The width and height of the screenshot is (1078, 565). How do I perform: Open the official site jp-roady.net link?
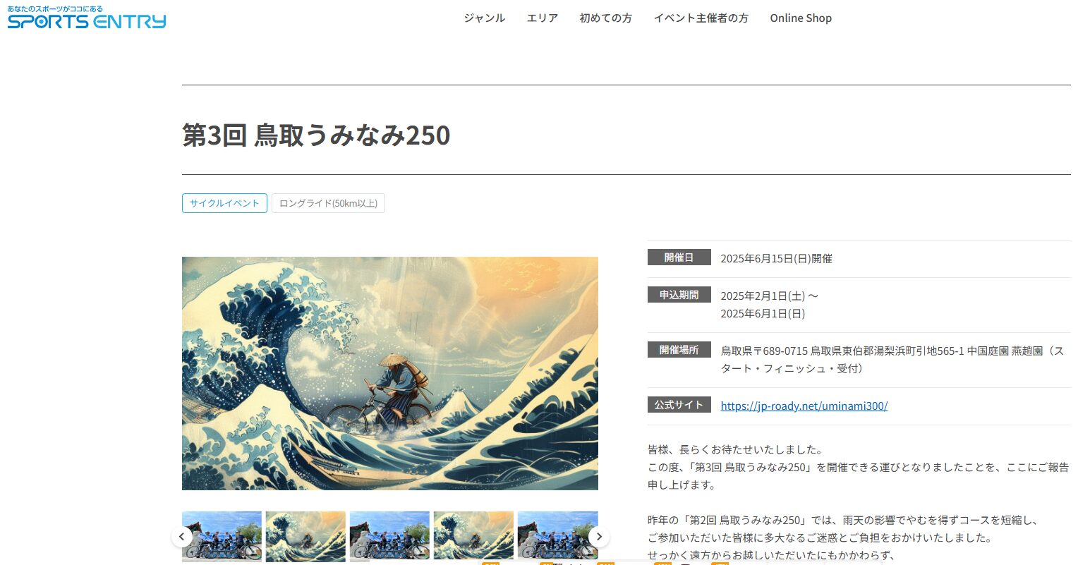(804, 406)
